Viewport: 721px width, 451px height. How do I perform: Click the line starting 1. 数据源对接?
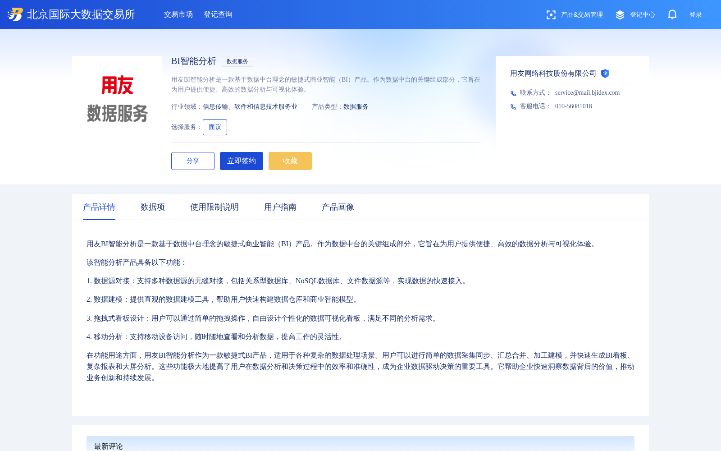278,281
